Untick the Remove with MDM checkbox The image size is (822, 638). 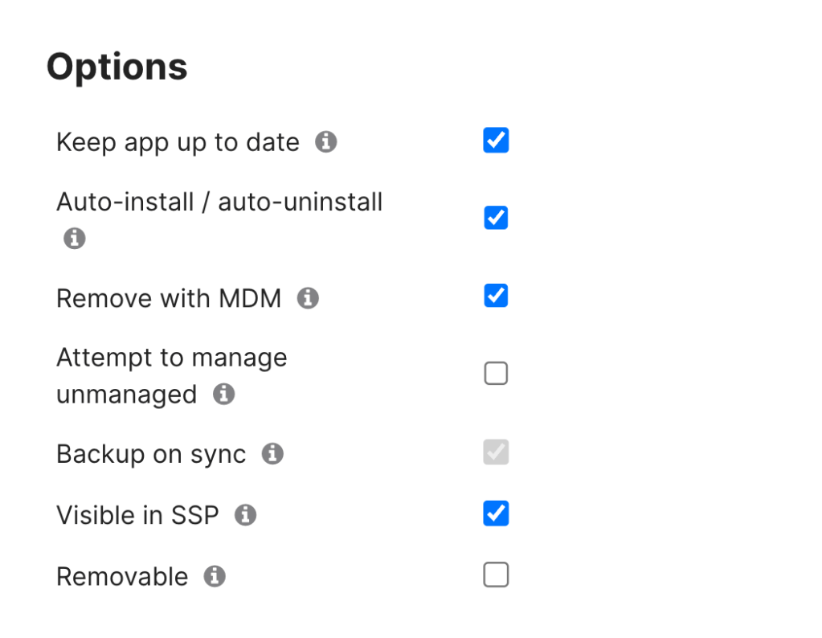pos(496,296)
